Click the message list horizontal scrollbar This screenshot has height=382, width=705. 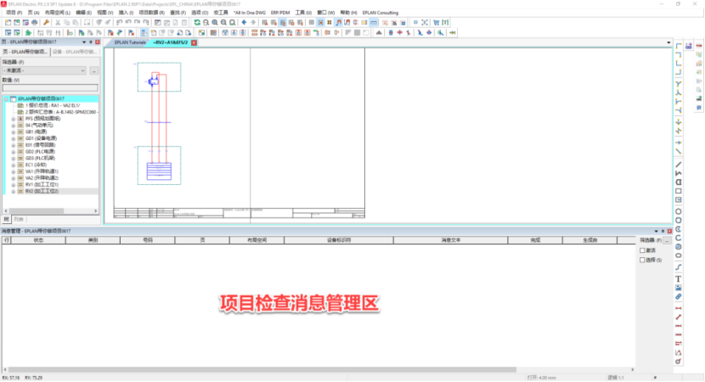pos(262,369)
